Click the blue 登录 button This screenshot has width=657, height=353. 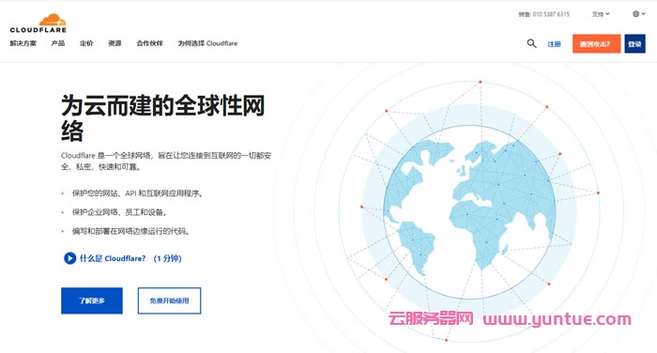[x=634, y=43]
